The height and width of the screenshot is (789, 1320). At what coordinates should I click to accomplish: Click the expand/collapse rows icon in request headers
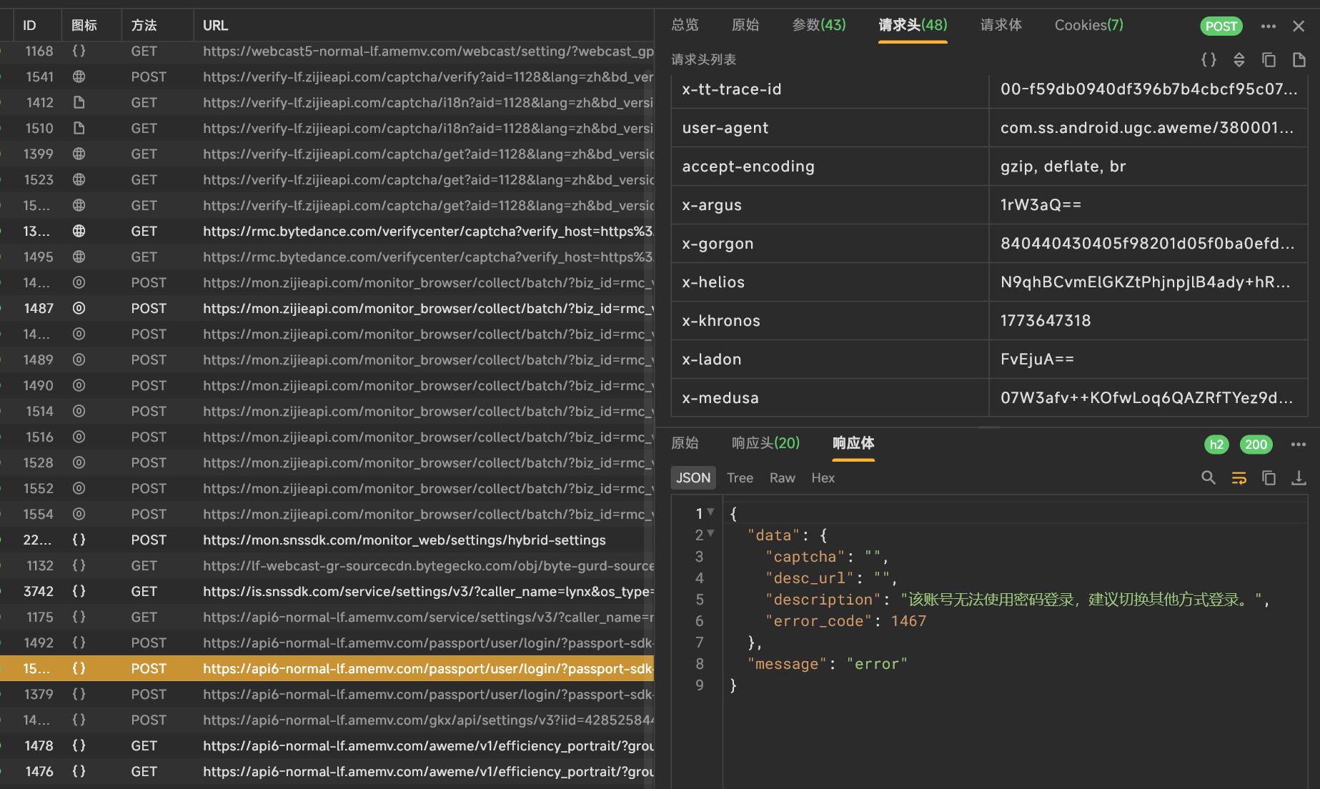pos(1239,60)
